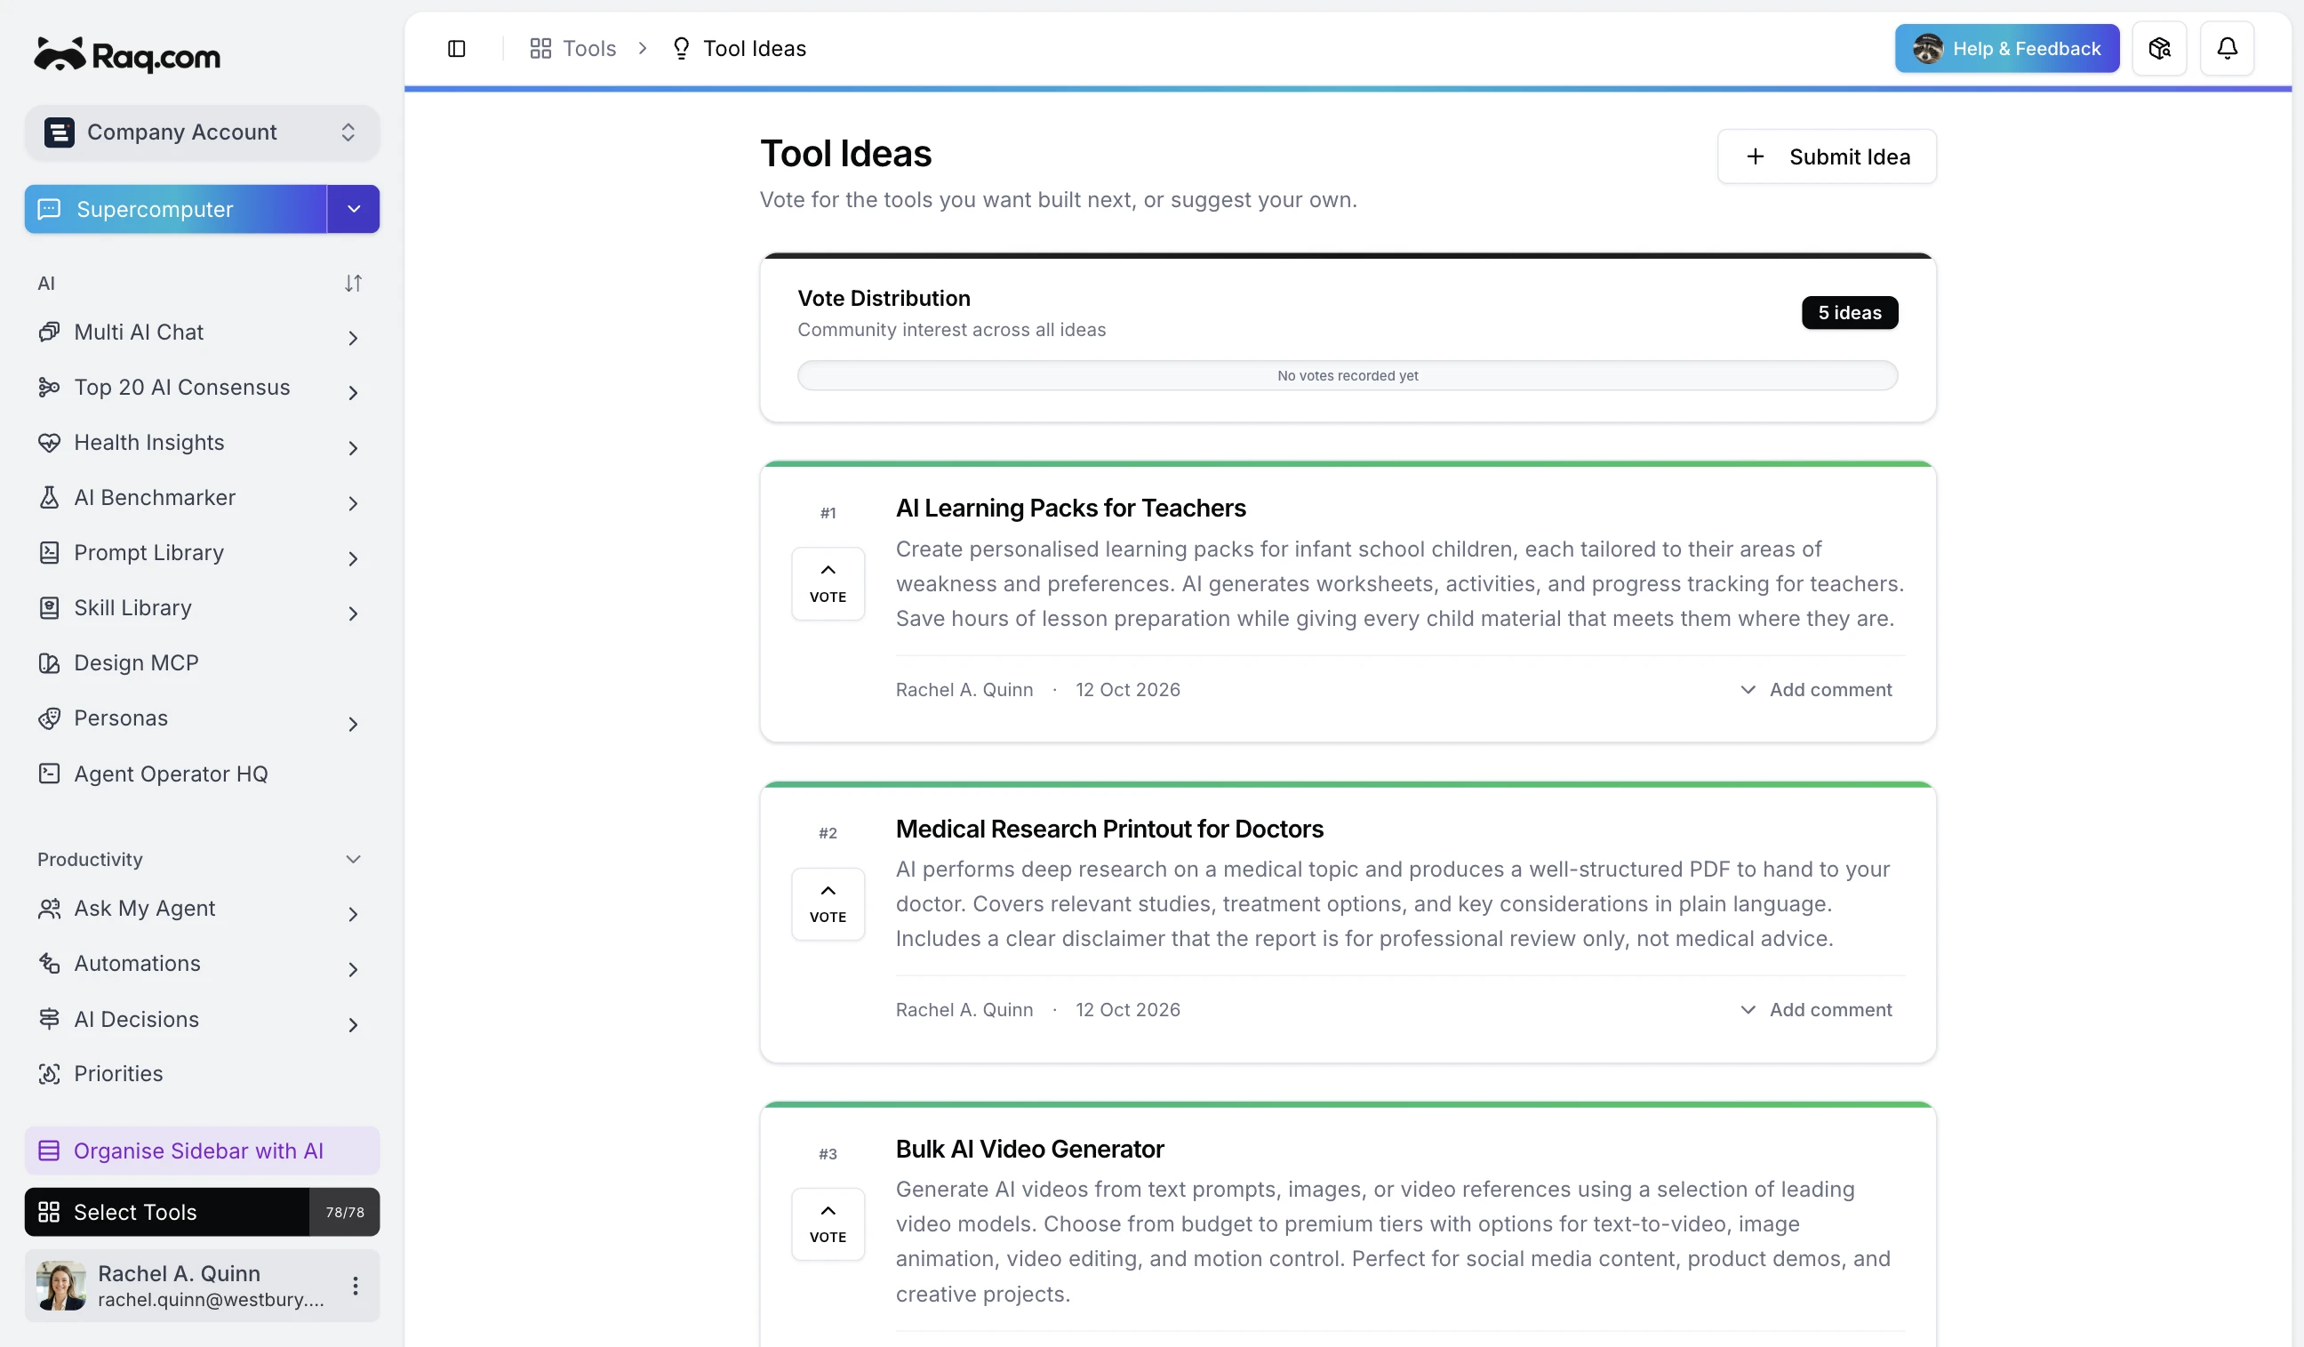This screenshot has height=1347, width=2304.
Task: Open the notifications bell
Action: (x=2227, y=49)
